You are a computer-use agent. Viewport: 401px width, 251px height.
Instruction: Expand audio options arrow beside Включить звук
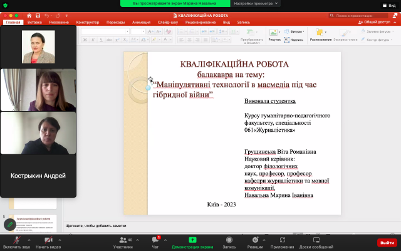pyautogui.click(x=28, y=239)
